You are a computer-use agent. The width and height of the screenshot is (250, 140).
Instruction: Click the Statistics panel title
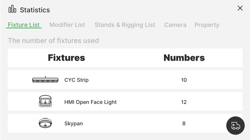tap(35, 10)
